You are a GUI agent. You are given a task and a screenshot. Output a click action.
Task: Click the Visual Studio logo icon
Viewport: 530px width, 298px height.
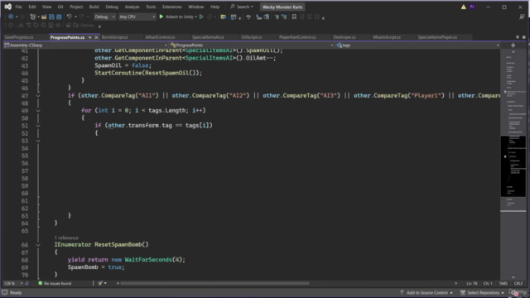tap(7, 7)
